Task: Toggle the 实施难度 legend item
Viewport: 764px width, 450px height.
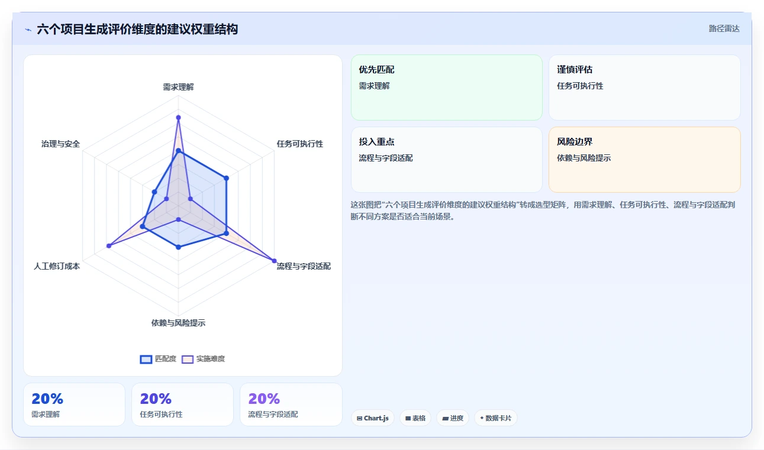Action: point(203,359)
